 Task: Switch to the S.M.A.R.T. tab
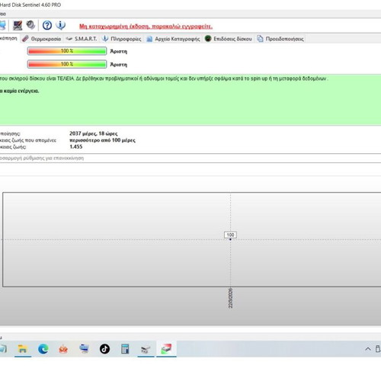click(82, 39)
